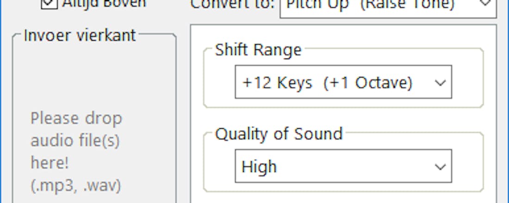Click the "audio file(s)" line in drop zone
This screenshot has width=509, height=203.
75,141
